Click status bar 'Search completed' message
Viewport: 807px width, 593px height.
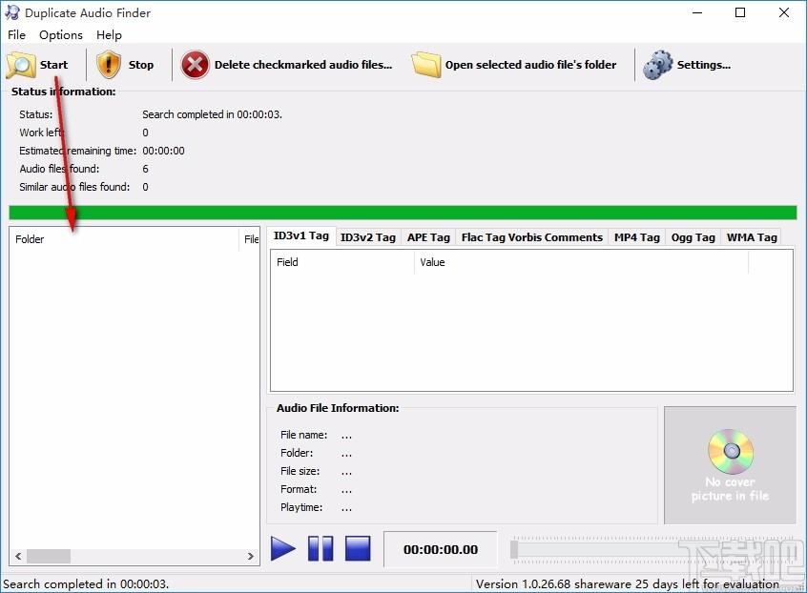86,583
